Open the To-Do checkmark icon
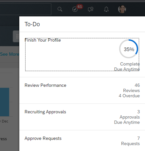The height and width of the screenshot is (151, 145). [x=75, y=9]
